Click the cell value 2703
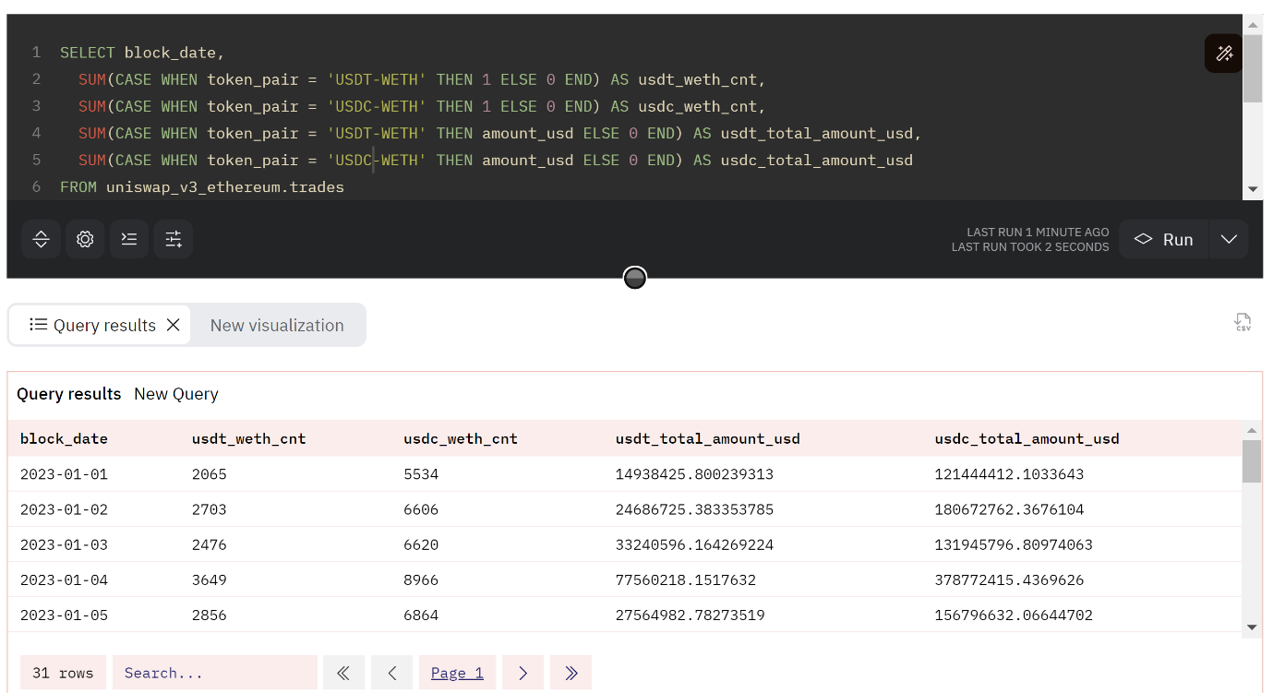The height and width of the screenshot is (693, 1273). [x=210, y=509]
